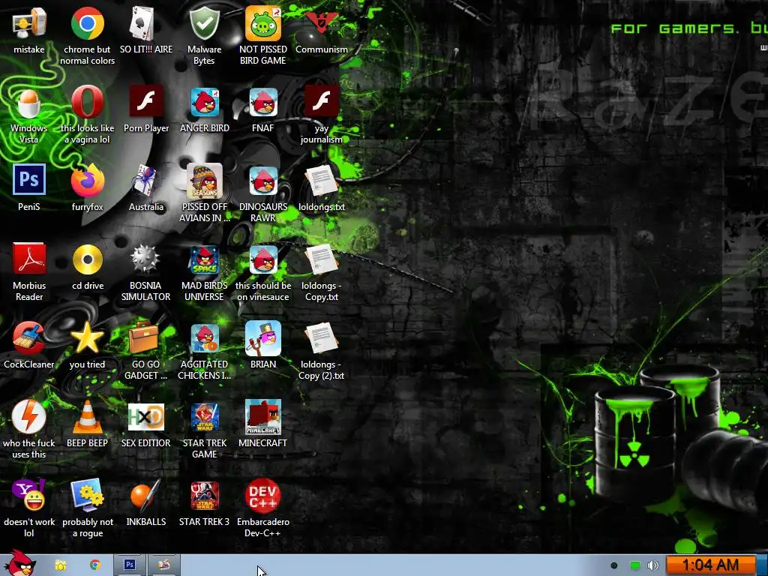The height and width of the screenshot is (576, 768).
Task: Select 'this should be on vinesauce' icon
Action: (x=263, y=259)
